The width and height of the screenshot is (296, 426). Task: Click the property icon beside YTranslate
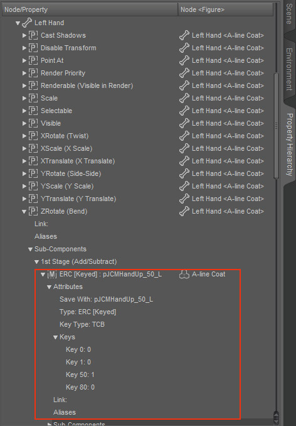(33, 199)
